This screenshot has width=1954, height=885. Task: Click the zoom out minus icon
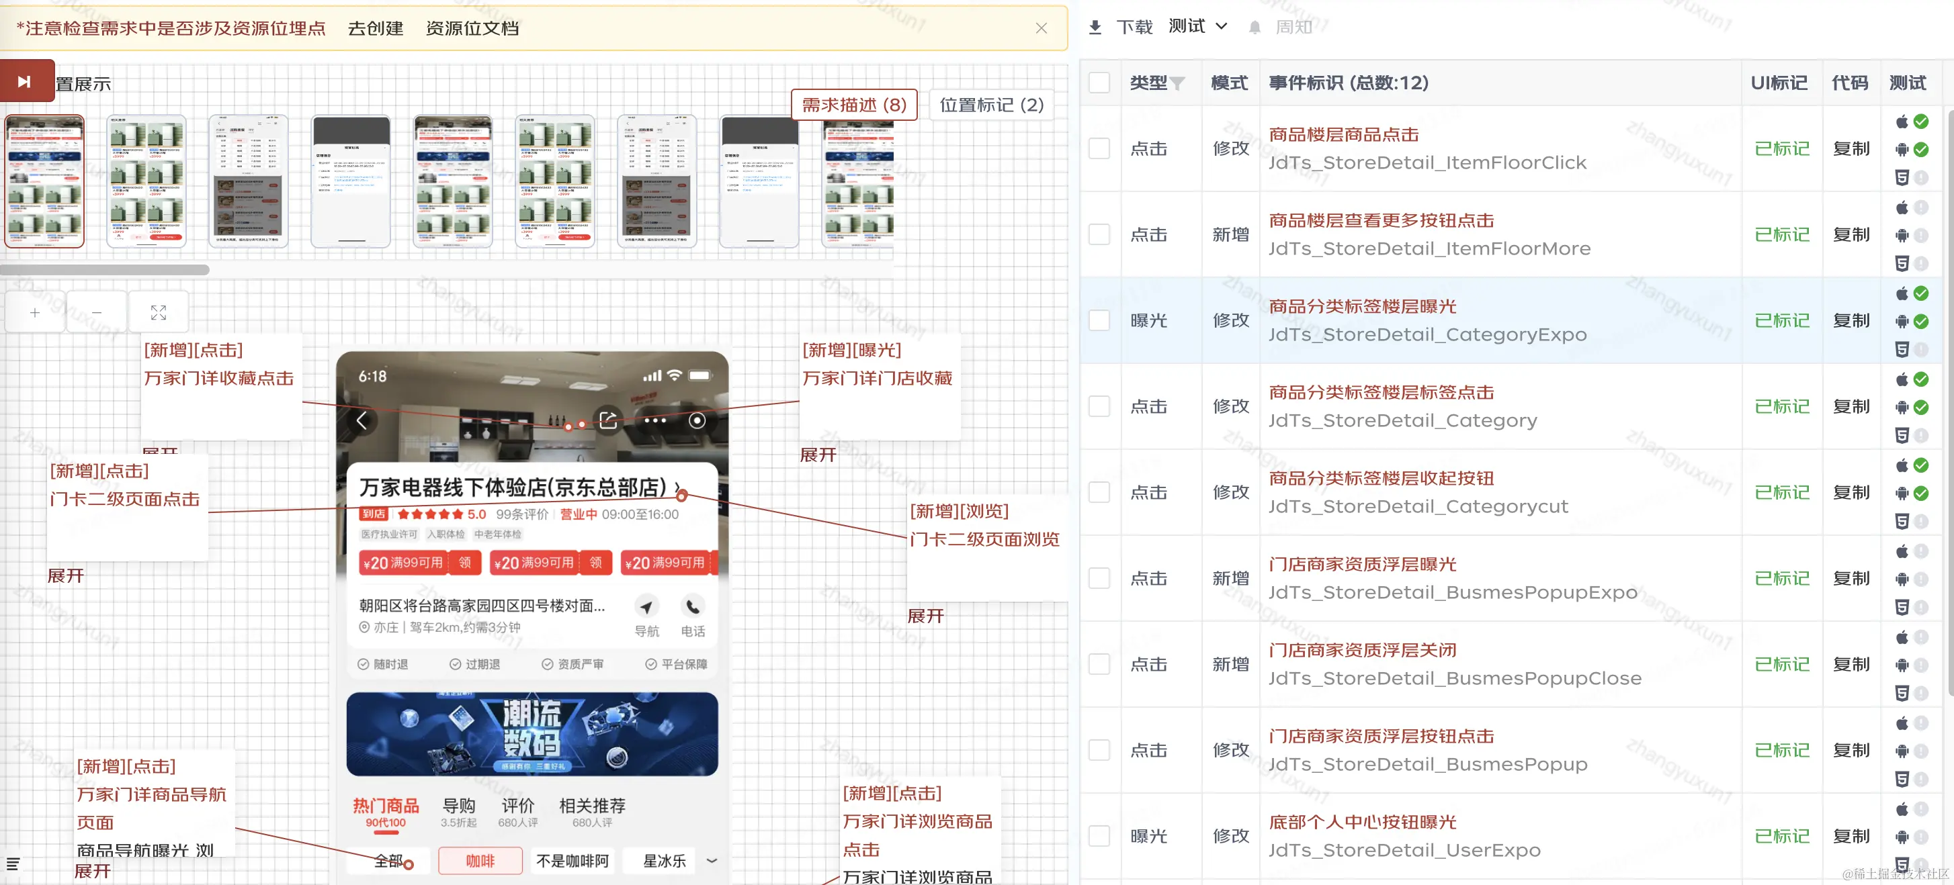click(96, 312)
